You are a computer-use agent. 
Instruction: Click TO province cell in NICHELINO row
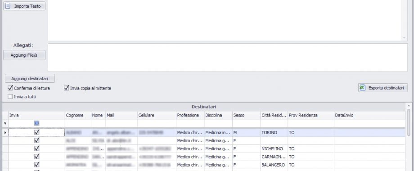(x=311, y=148)
